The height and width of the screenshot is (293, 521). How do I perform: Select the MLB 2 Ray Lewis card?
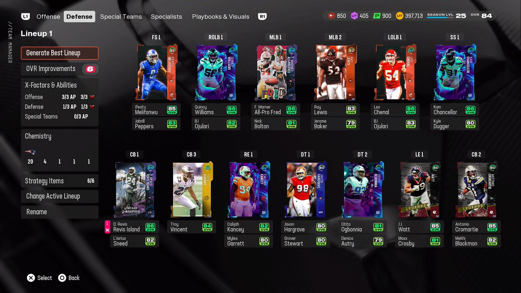pyautogui.click(x=335, y=73)
